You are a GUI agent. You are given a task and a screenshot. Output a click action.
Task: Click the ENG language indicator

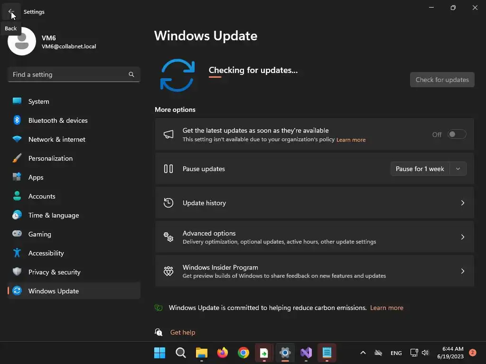pos(396,353)
